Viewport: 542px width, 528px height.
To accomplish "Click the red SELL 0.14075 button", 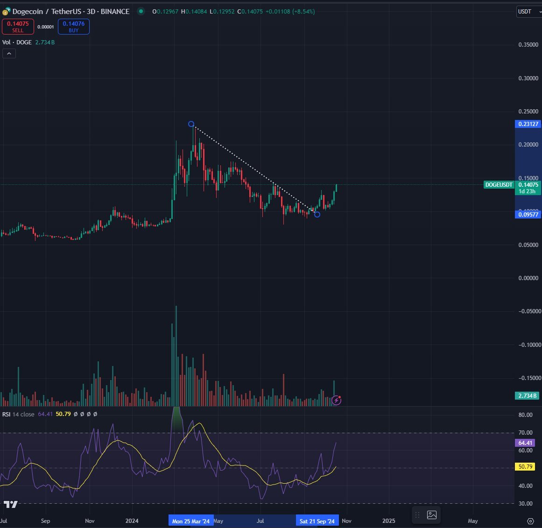I will (18, 27).
